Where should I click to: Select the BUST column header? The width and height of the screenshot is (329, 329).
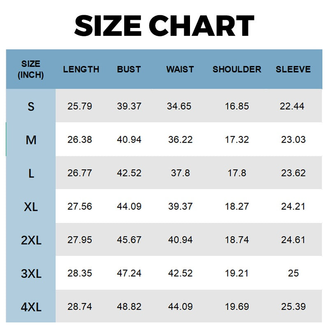[129, 70]
